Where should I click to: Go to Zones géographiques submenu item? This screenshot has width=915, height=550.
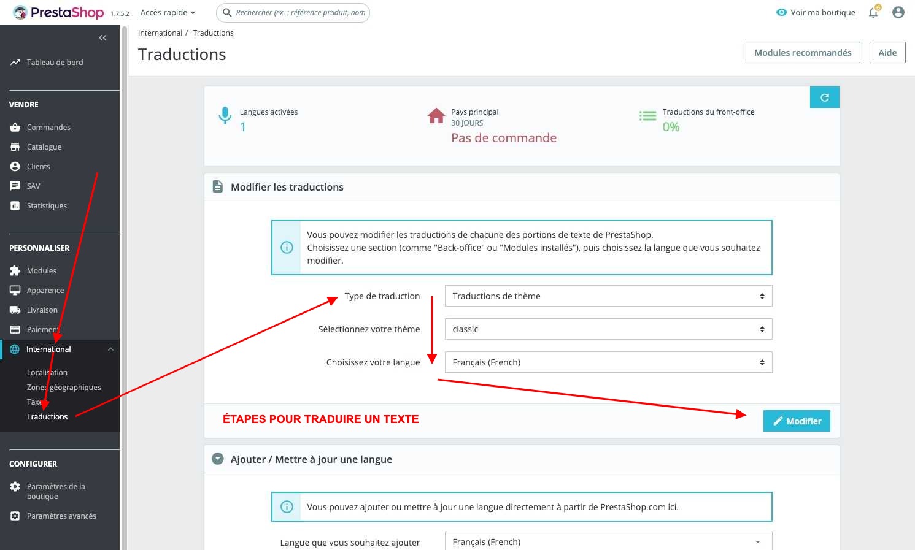coord(64,388)
